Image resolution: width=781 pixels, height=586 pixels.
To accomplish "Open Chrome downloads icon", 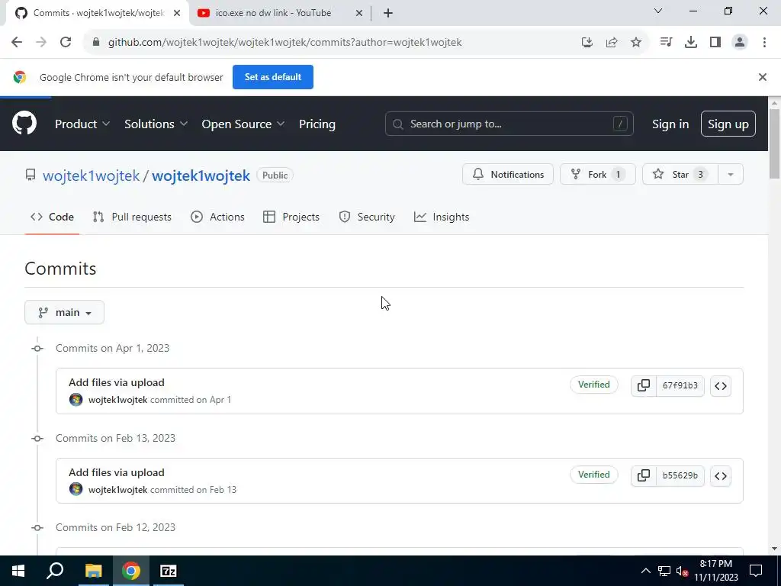I will click(691, 43).
